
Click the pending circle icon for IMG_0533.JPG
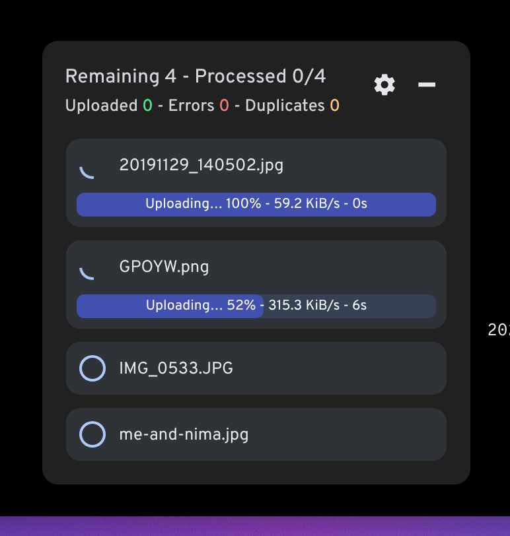point(92,368)
